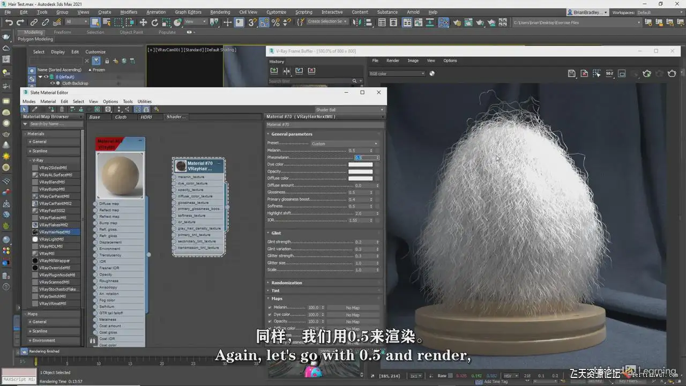Open the Workspaces Default dropdown
This screenshot has width=686, height=386.
click(659, 12)
